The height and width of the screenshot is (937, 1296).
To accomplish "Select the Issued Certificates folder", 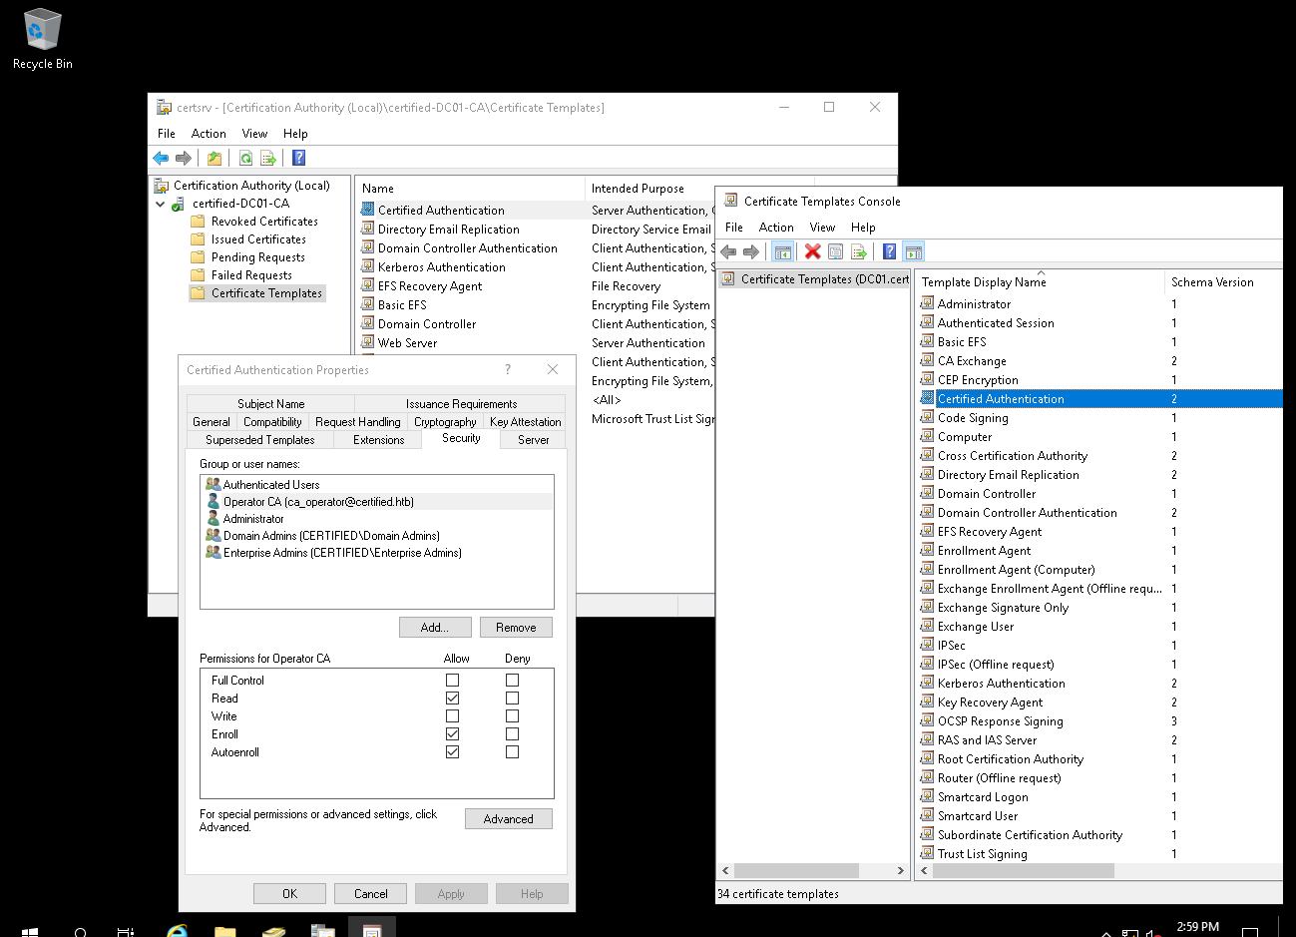I will click(258, 239).
